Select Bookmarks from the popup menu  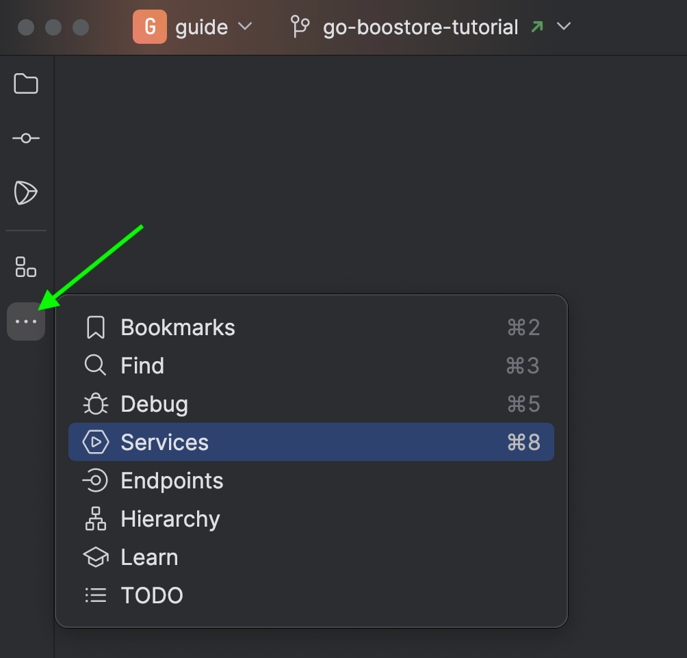click(x=178, y=328)
